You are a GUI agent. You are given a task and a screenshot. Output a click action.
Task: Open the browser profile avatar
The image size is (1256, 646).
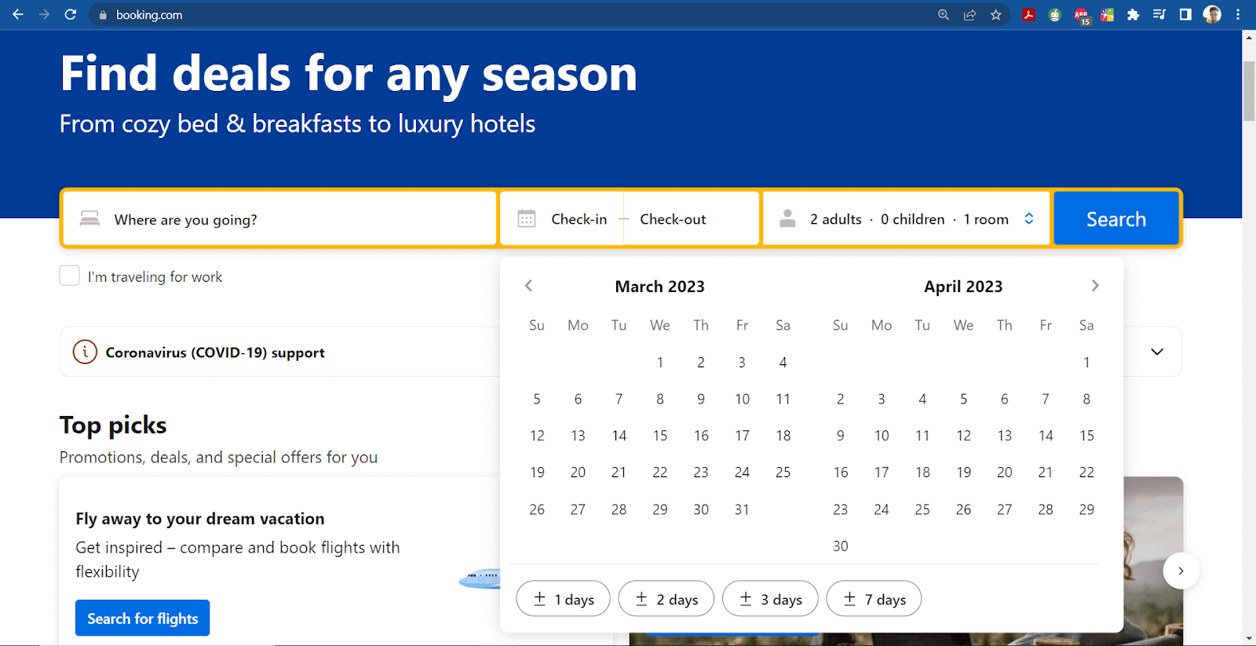[1211, 14]
